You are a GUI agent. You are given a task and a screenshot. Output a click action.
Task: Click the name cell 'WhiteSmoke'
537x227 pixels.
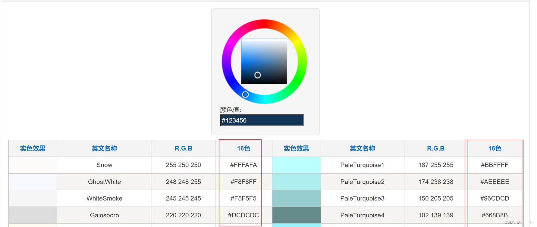(104, 198)
